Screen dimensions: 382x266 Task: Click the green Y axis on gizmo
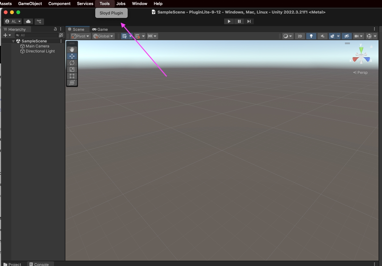(361, 49)
